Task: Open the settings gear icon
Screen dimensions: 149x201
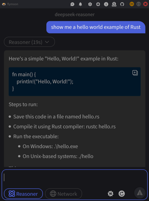Action: click(x=90, y=4)
